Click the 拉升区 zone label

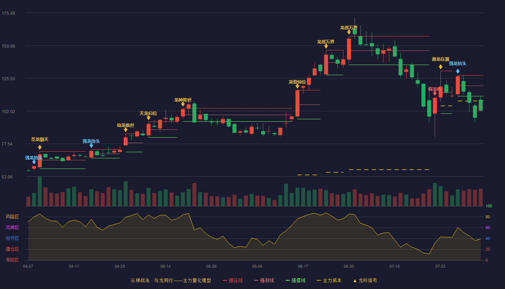12,238
